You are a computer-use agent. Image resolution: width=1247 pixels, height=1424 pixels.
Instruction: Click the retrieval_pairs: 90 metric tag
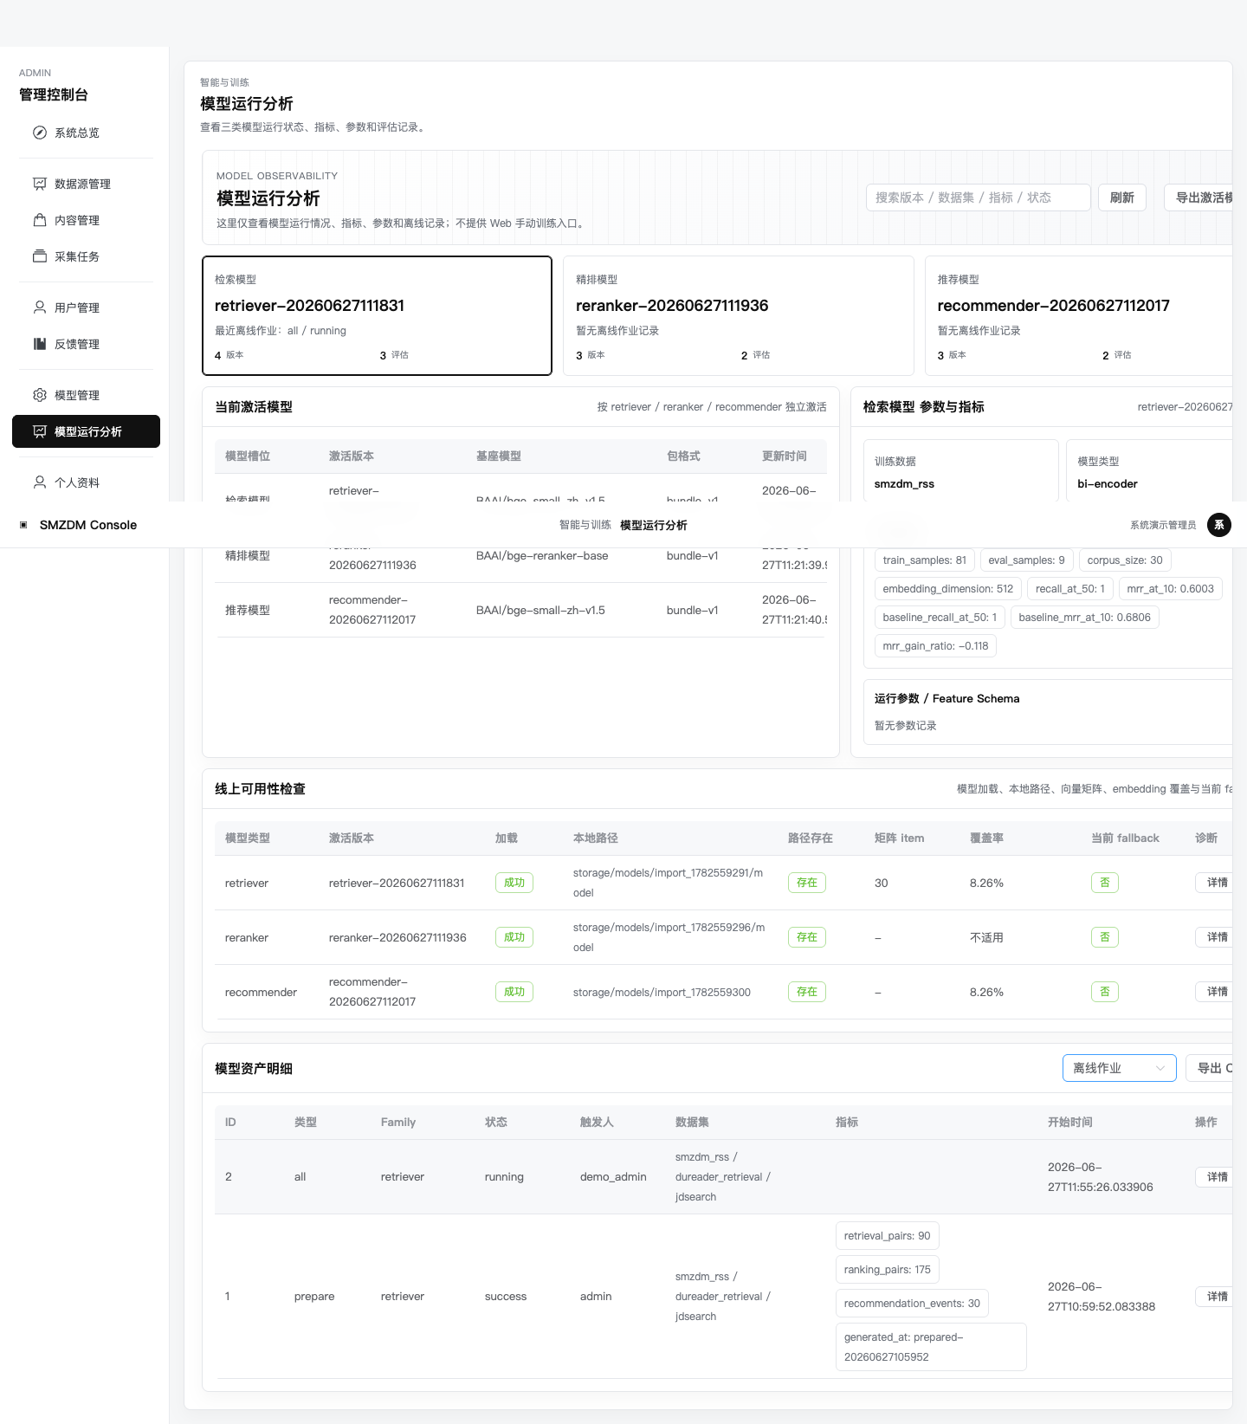click(888, 1236)
